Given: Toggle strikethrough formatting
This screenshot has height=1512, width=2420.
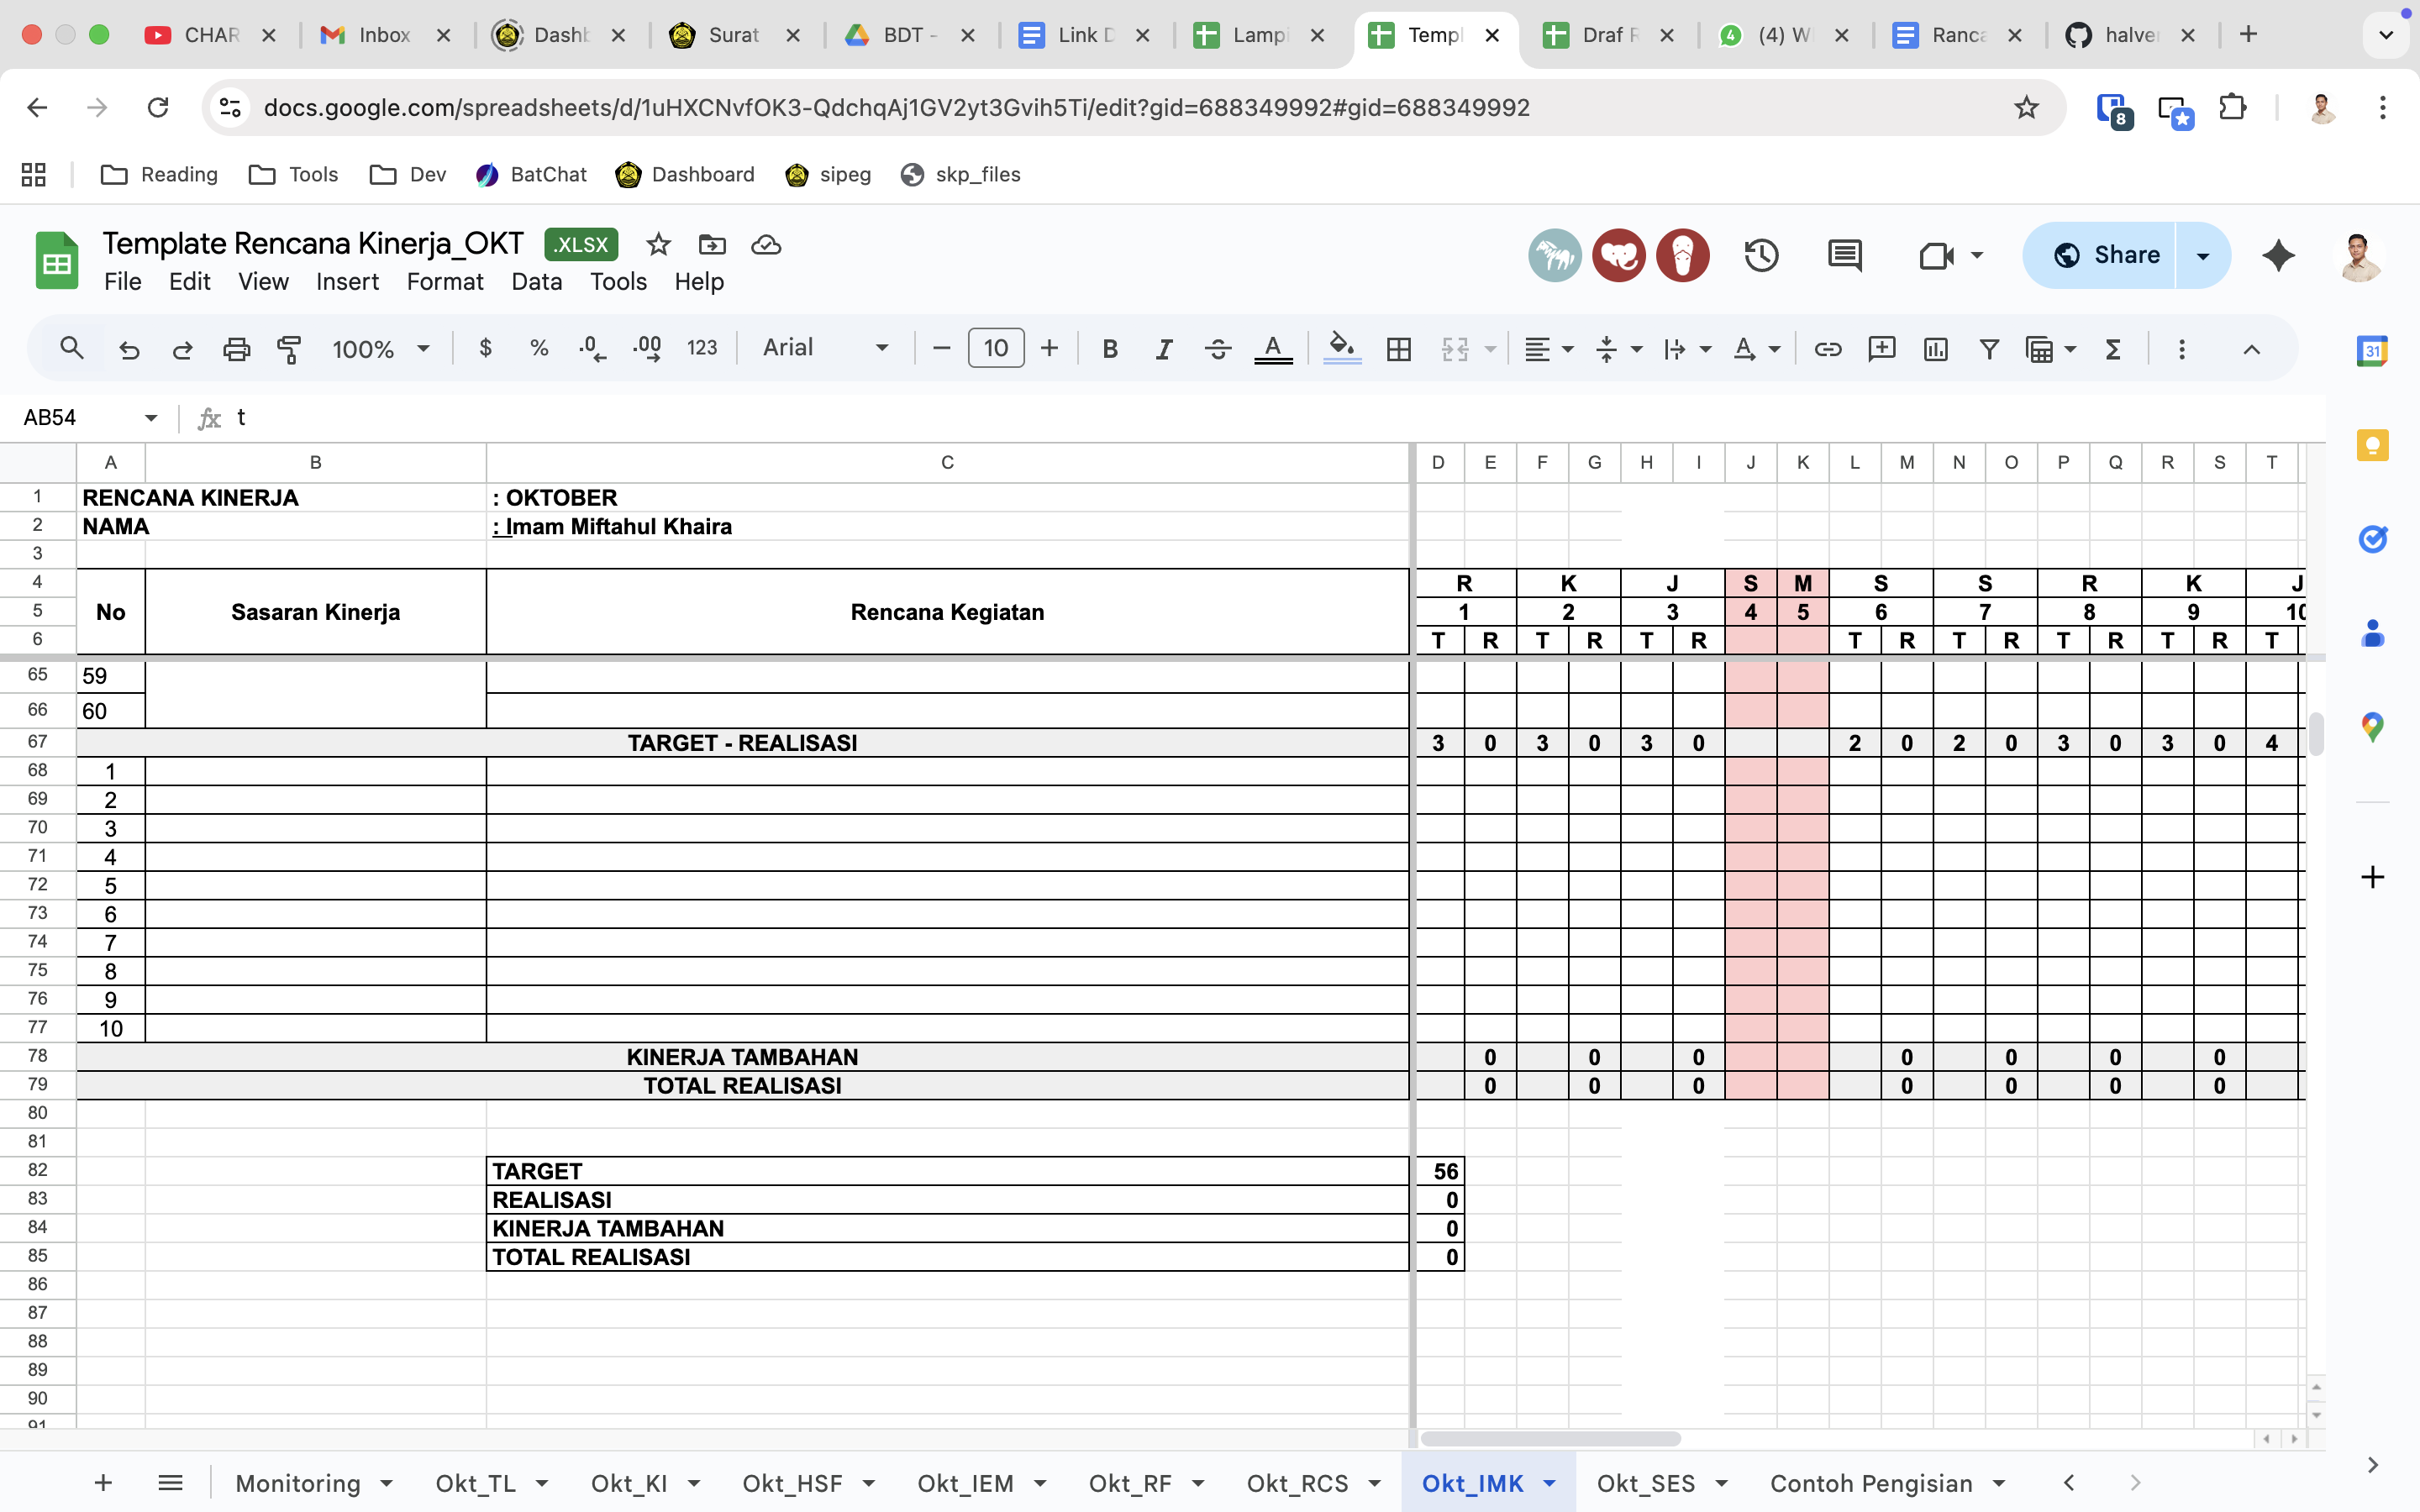Looking at the screenshot, I should coord(1217,349).
